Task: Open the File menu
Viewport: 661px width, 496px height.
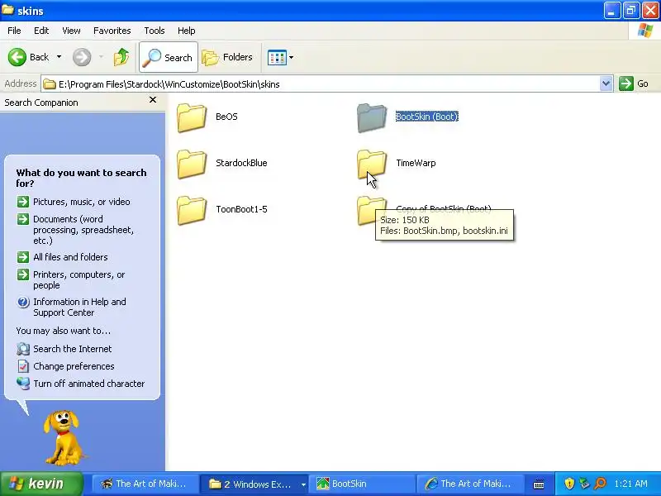Action: coord(14,31)
